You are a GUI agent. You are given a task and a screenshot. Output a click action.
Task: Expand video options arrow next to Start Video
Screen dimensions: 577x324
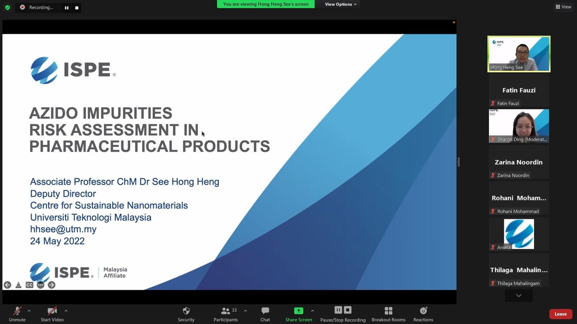tap(66, 311)
